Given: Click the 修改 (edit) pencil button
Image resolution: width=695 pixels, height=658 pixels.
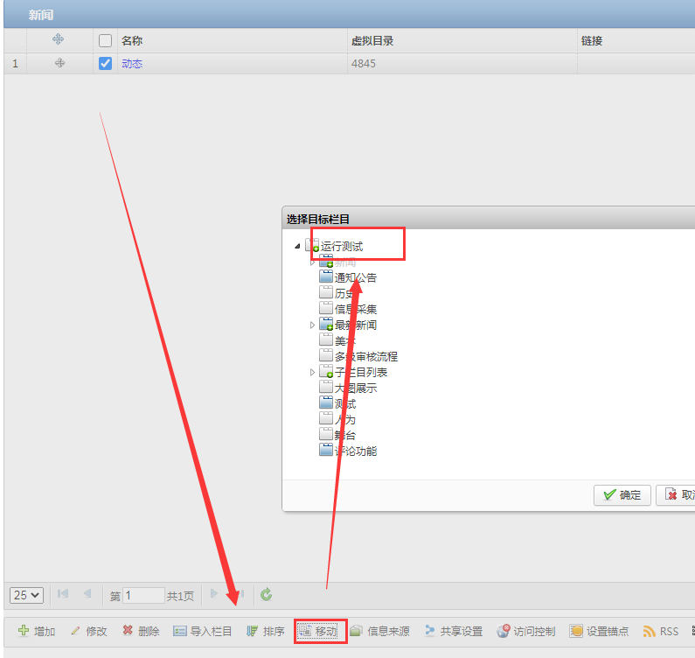Looking at the screenshot, I should tap(88, 631).
